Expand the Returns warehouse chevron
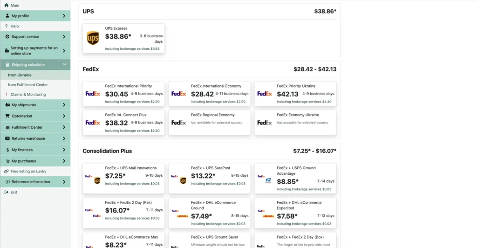This screenshot has width=477, height=248. pos(64,138)
